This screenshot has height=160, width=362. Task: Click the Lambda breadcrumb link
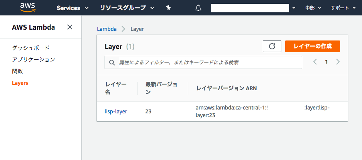107,29
